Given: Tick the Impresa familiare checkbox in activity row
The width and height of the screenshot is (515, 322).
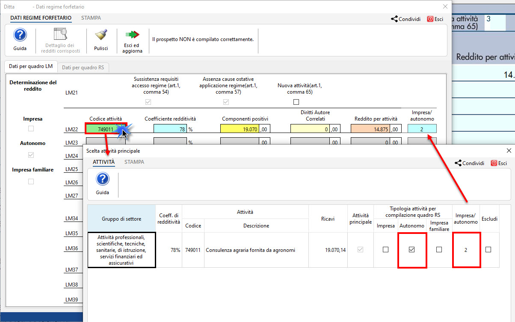Looking at the screenshot, I should click(439, 250).
